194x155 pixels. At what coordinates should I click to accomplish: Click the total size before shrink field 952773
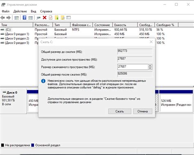tap(135, 51)
